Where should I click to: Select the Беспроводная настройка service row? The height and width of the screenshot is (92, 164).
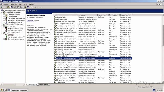click(93, 30)
